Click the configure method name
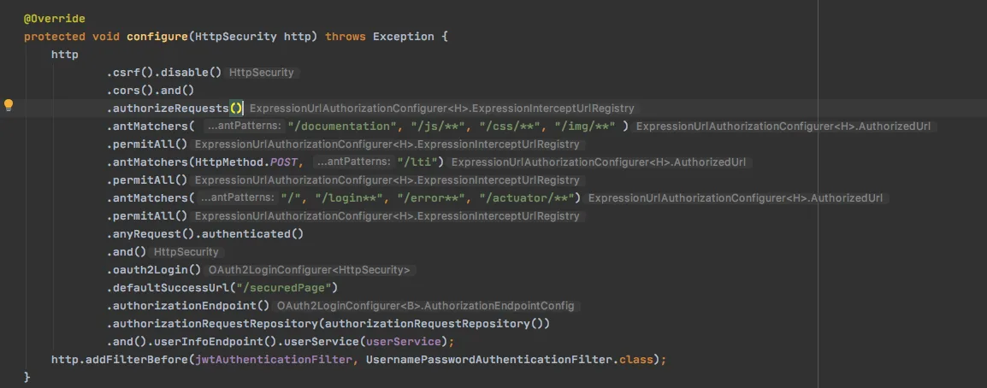This screenshot has height=388, width=987. [157, 37]
